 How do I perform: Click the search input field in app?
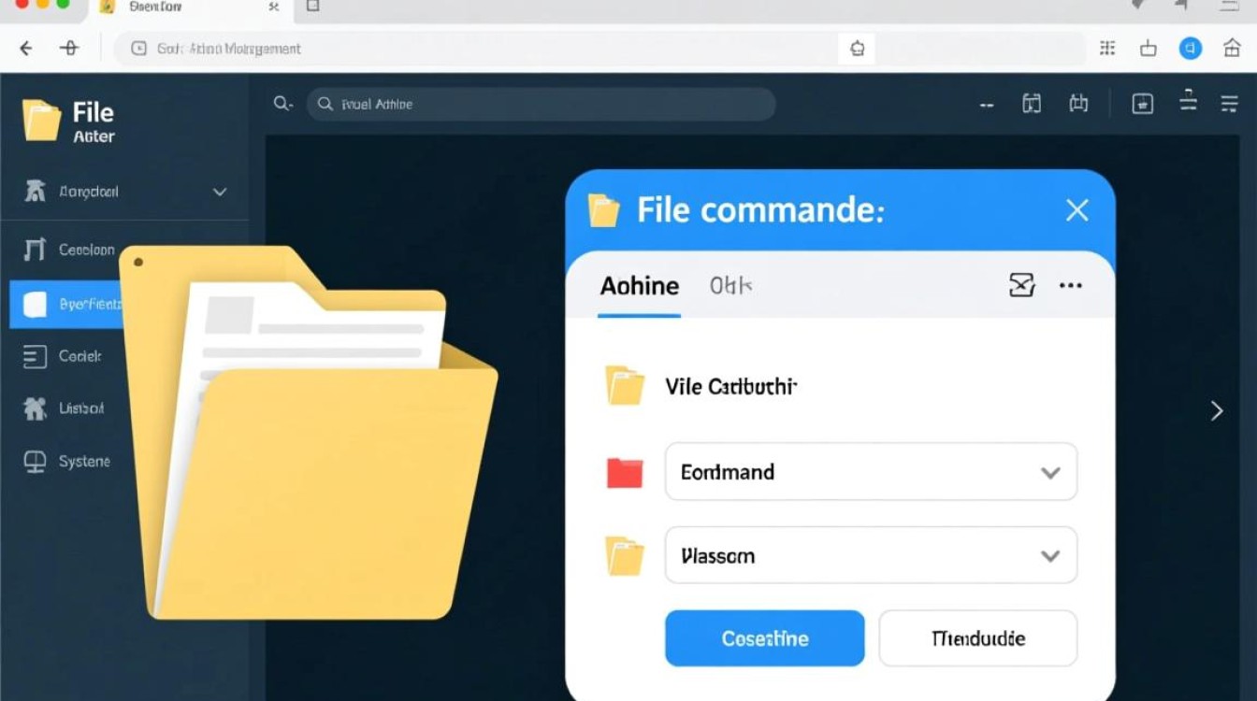[x=541, y=105]
